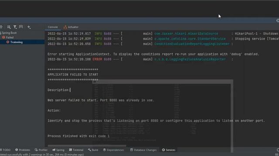Click the Add Service plus icon
The width and height of the screenshot is (279, 156).
coord(29,27)
